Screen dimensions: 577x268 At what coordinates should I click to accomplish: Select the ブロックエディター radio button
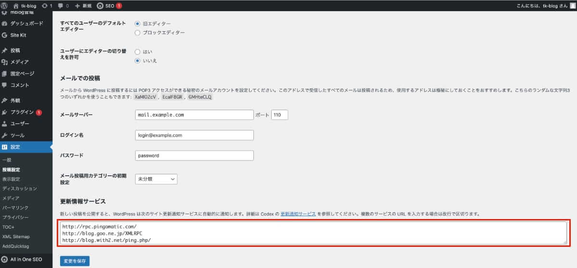(138, 33)
